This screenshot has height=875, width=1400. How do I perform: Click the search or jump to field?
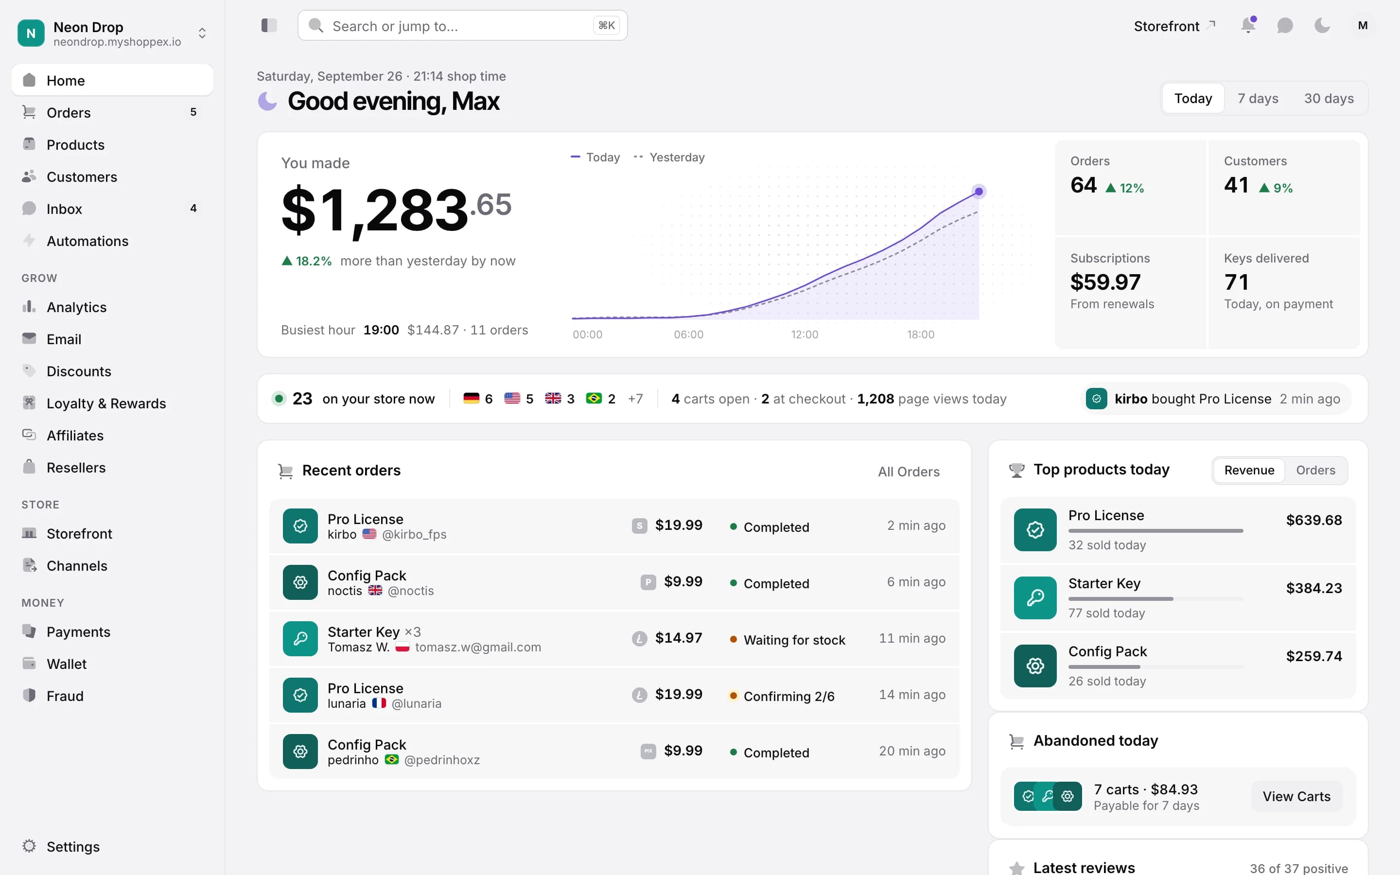pos(462,25)
